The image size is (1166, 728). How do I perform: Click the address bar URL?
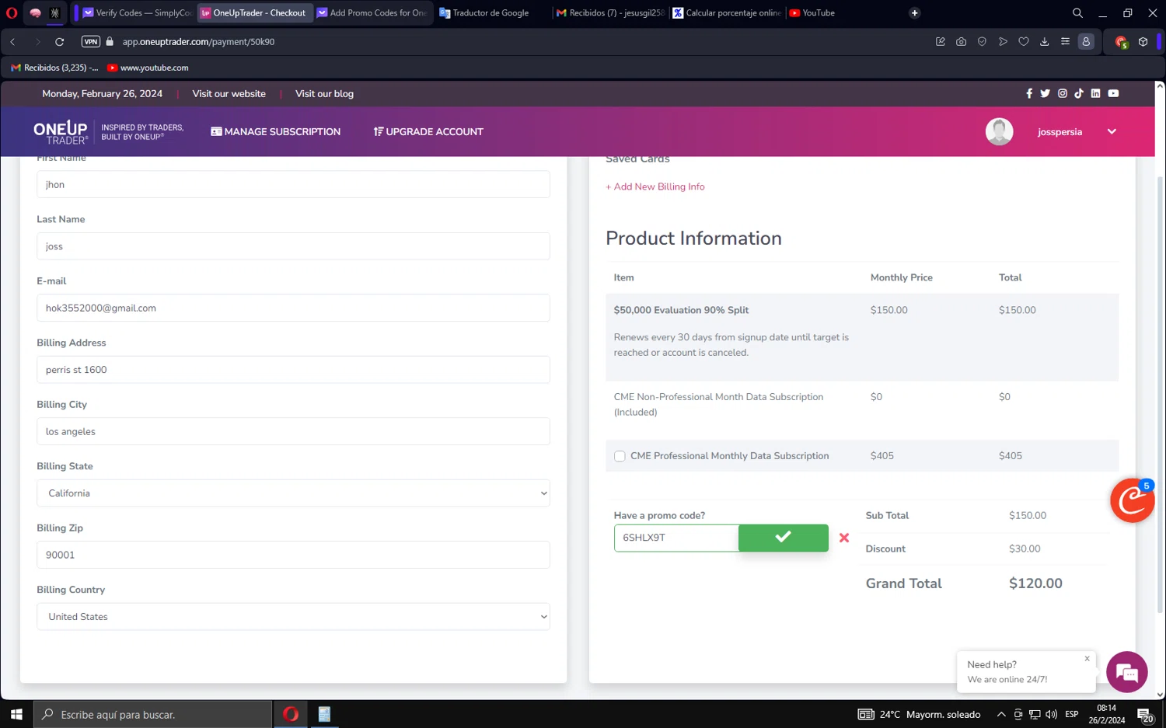click(x=198, y=42)
